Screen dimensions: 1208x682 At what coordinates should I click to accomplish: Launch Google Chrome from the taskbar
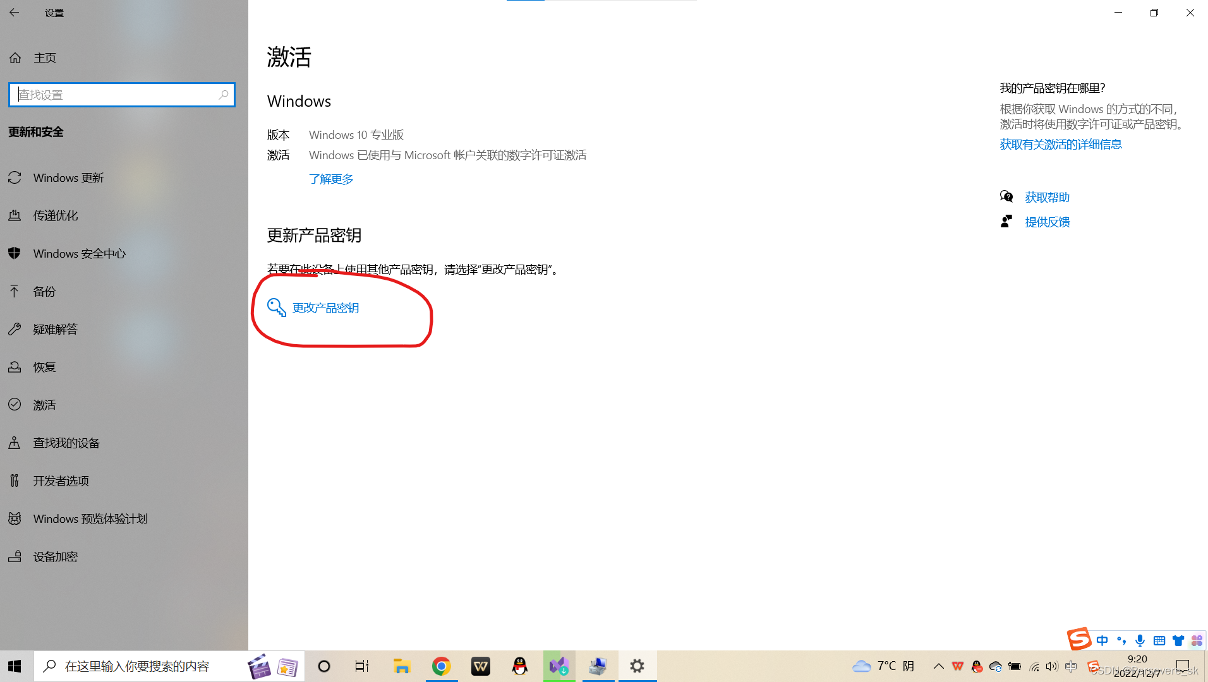click(441, 666)
